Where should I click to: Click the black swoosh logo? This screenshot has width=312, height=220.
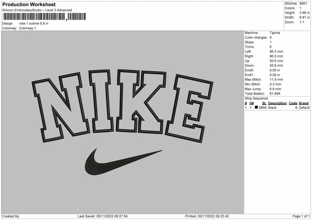click(123, 161)
